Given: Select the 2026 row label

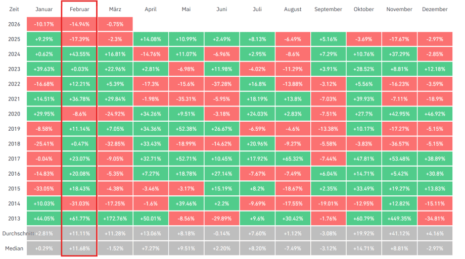Looking at the screenshot, I should pos(14,24).
